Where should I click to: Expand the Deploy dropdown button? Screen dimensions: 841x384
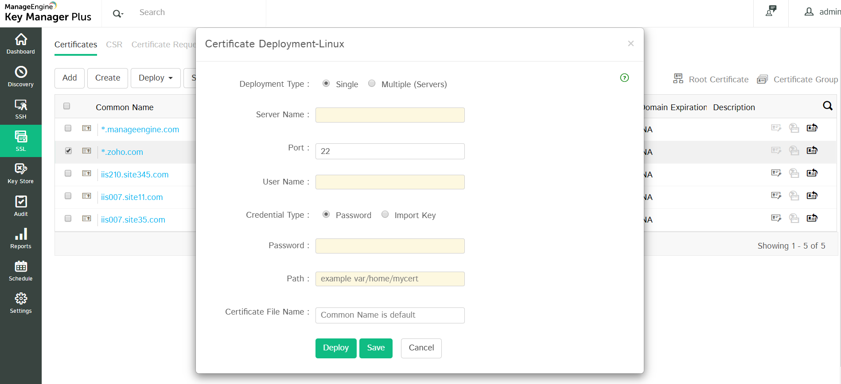[x=156, y=78]
